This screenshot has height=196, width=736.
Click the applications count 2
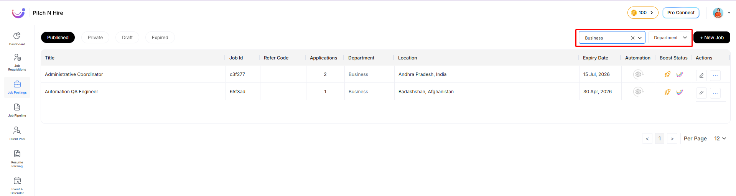pyautogui.click(x=325, y=74)
